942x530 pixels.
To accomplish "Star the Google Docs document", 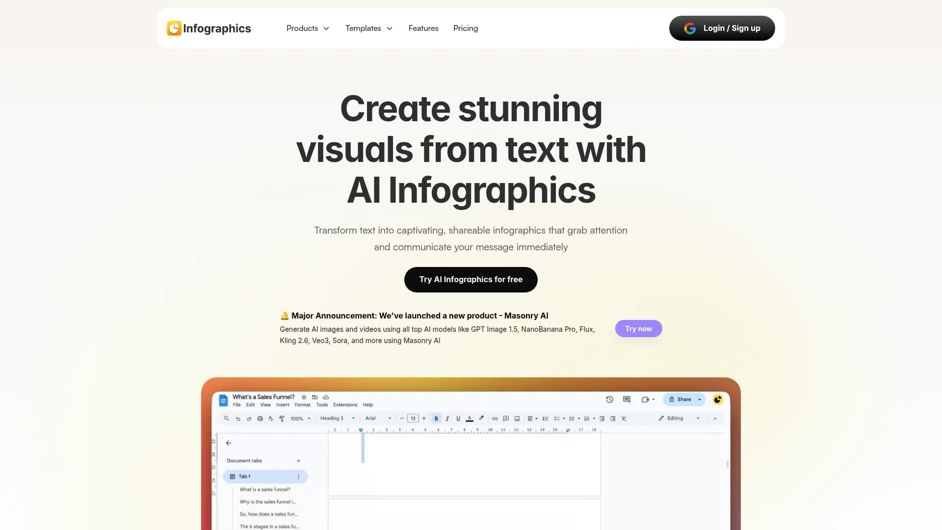I will tap(304, 397).
